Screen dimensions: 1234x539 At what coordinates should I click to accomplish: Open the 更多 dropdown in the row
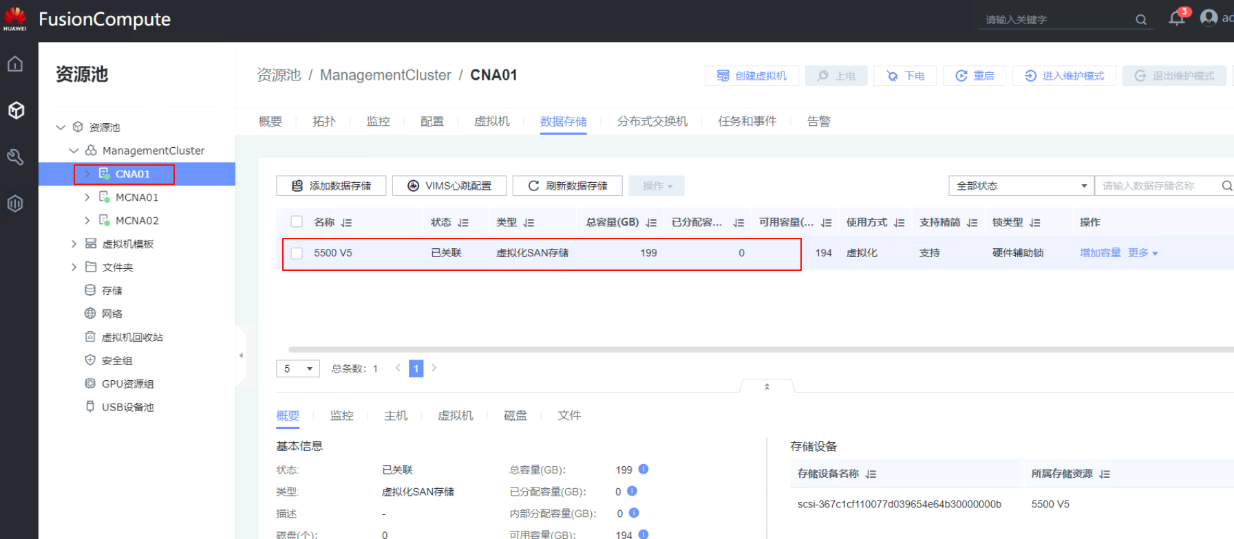(x=1142, y=253)
